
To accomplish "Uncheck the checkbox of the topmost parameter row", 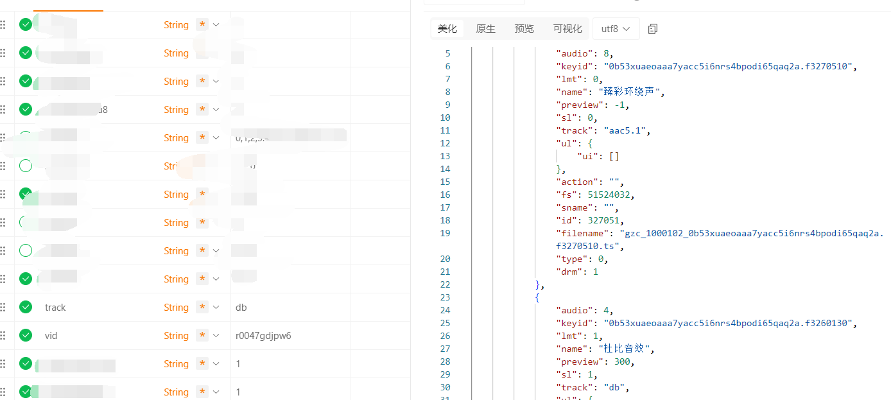I will [26, 25].
